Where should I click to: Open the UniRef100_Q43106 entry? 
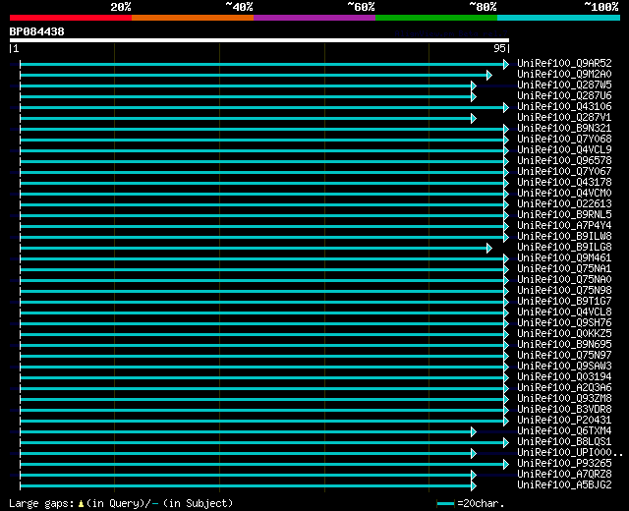click(564, 107)
